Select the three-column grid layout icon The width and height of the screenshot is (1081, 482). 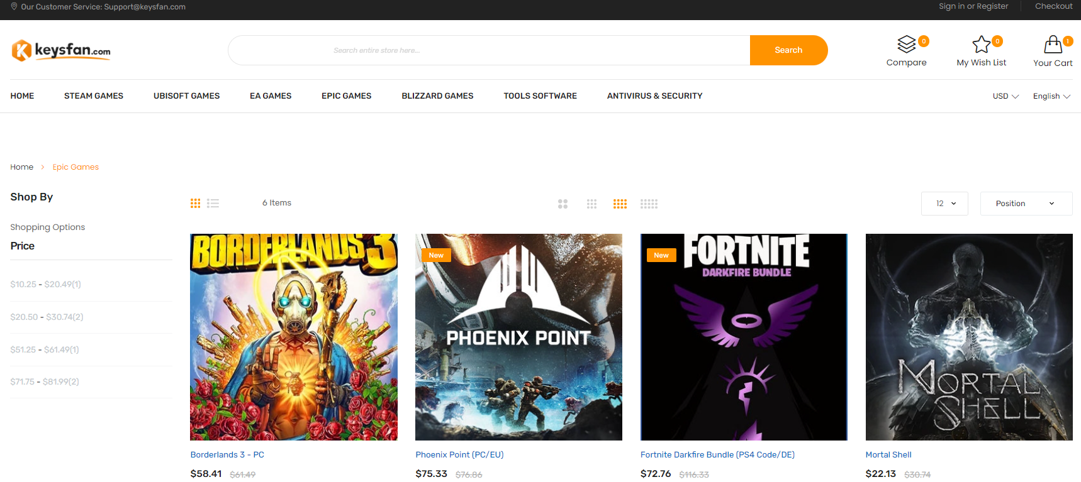[x=591, y=204]
